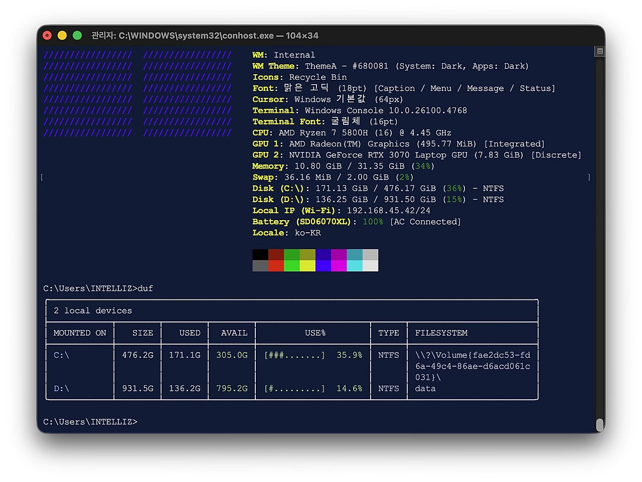Click the panel icon above the scrollbar
Viewport: 642px width, 482px height.
600,51
